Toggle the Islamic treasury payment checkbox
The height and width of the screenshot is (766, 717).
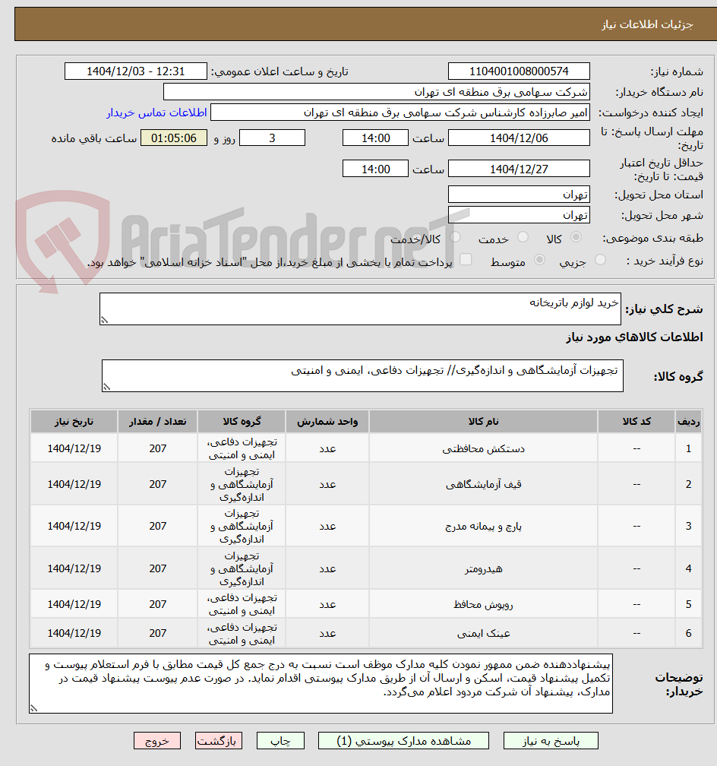pos(466,259)
